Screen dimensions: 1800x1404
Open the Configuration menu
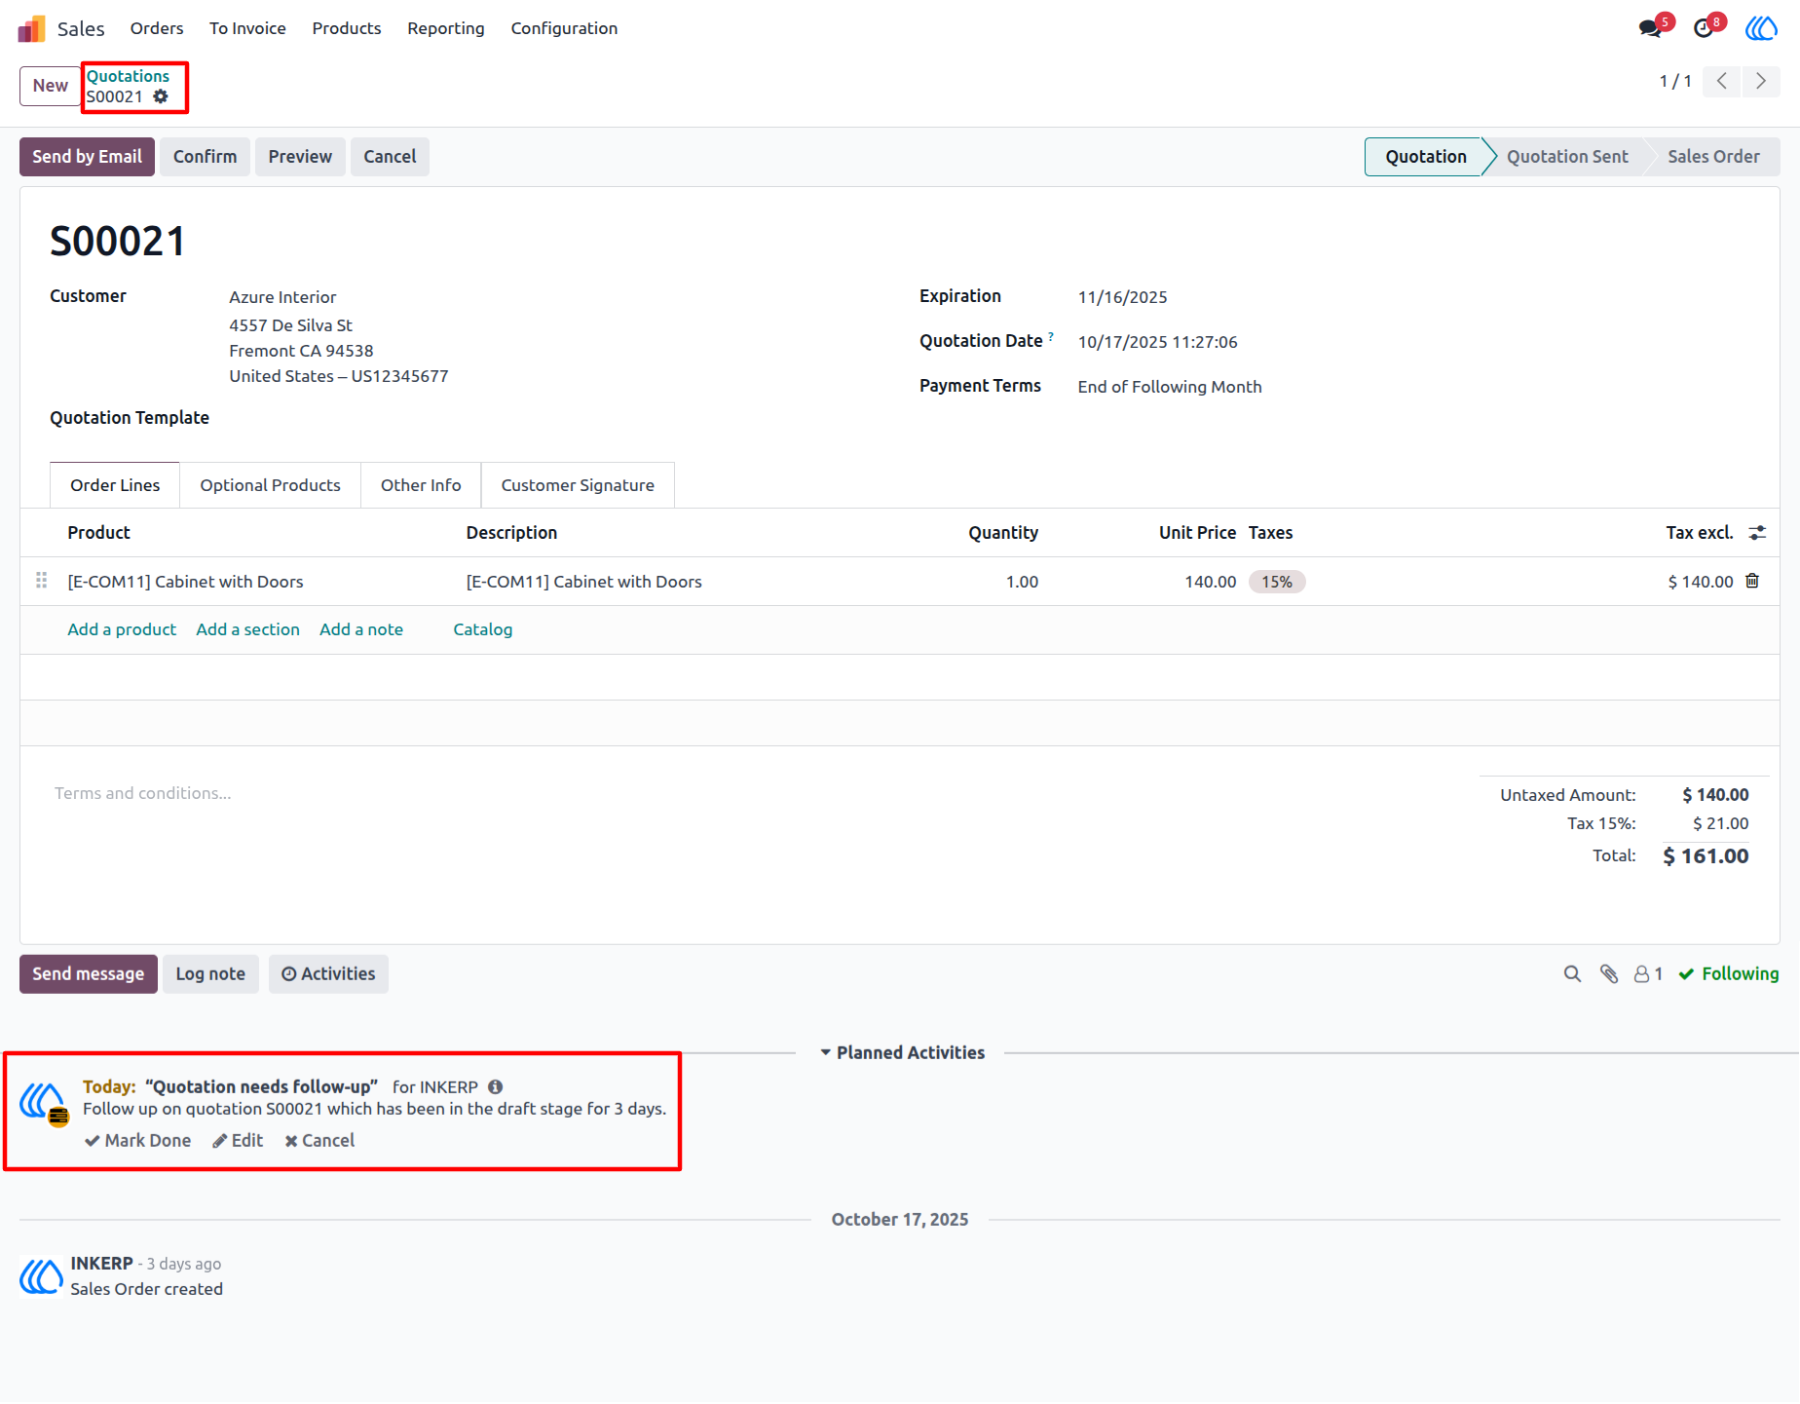coord(564,28)
